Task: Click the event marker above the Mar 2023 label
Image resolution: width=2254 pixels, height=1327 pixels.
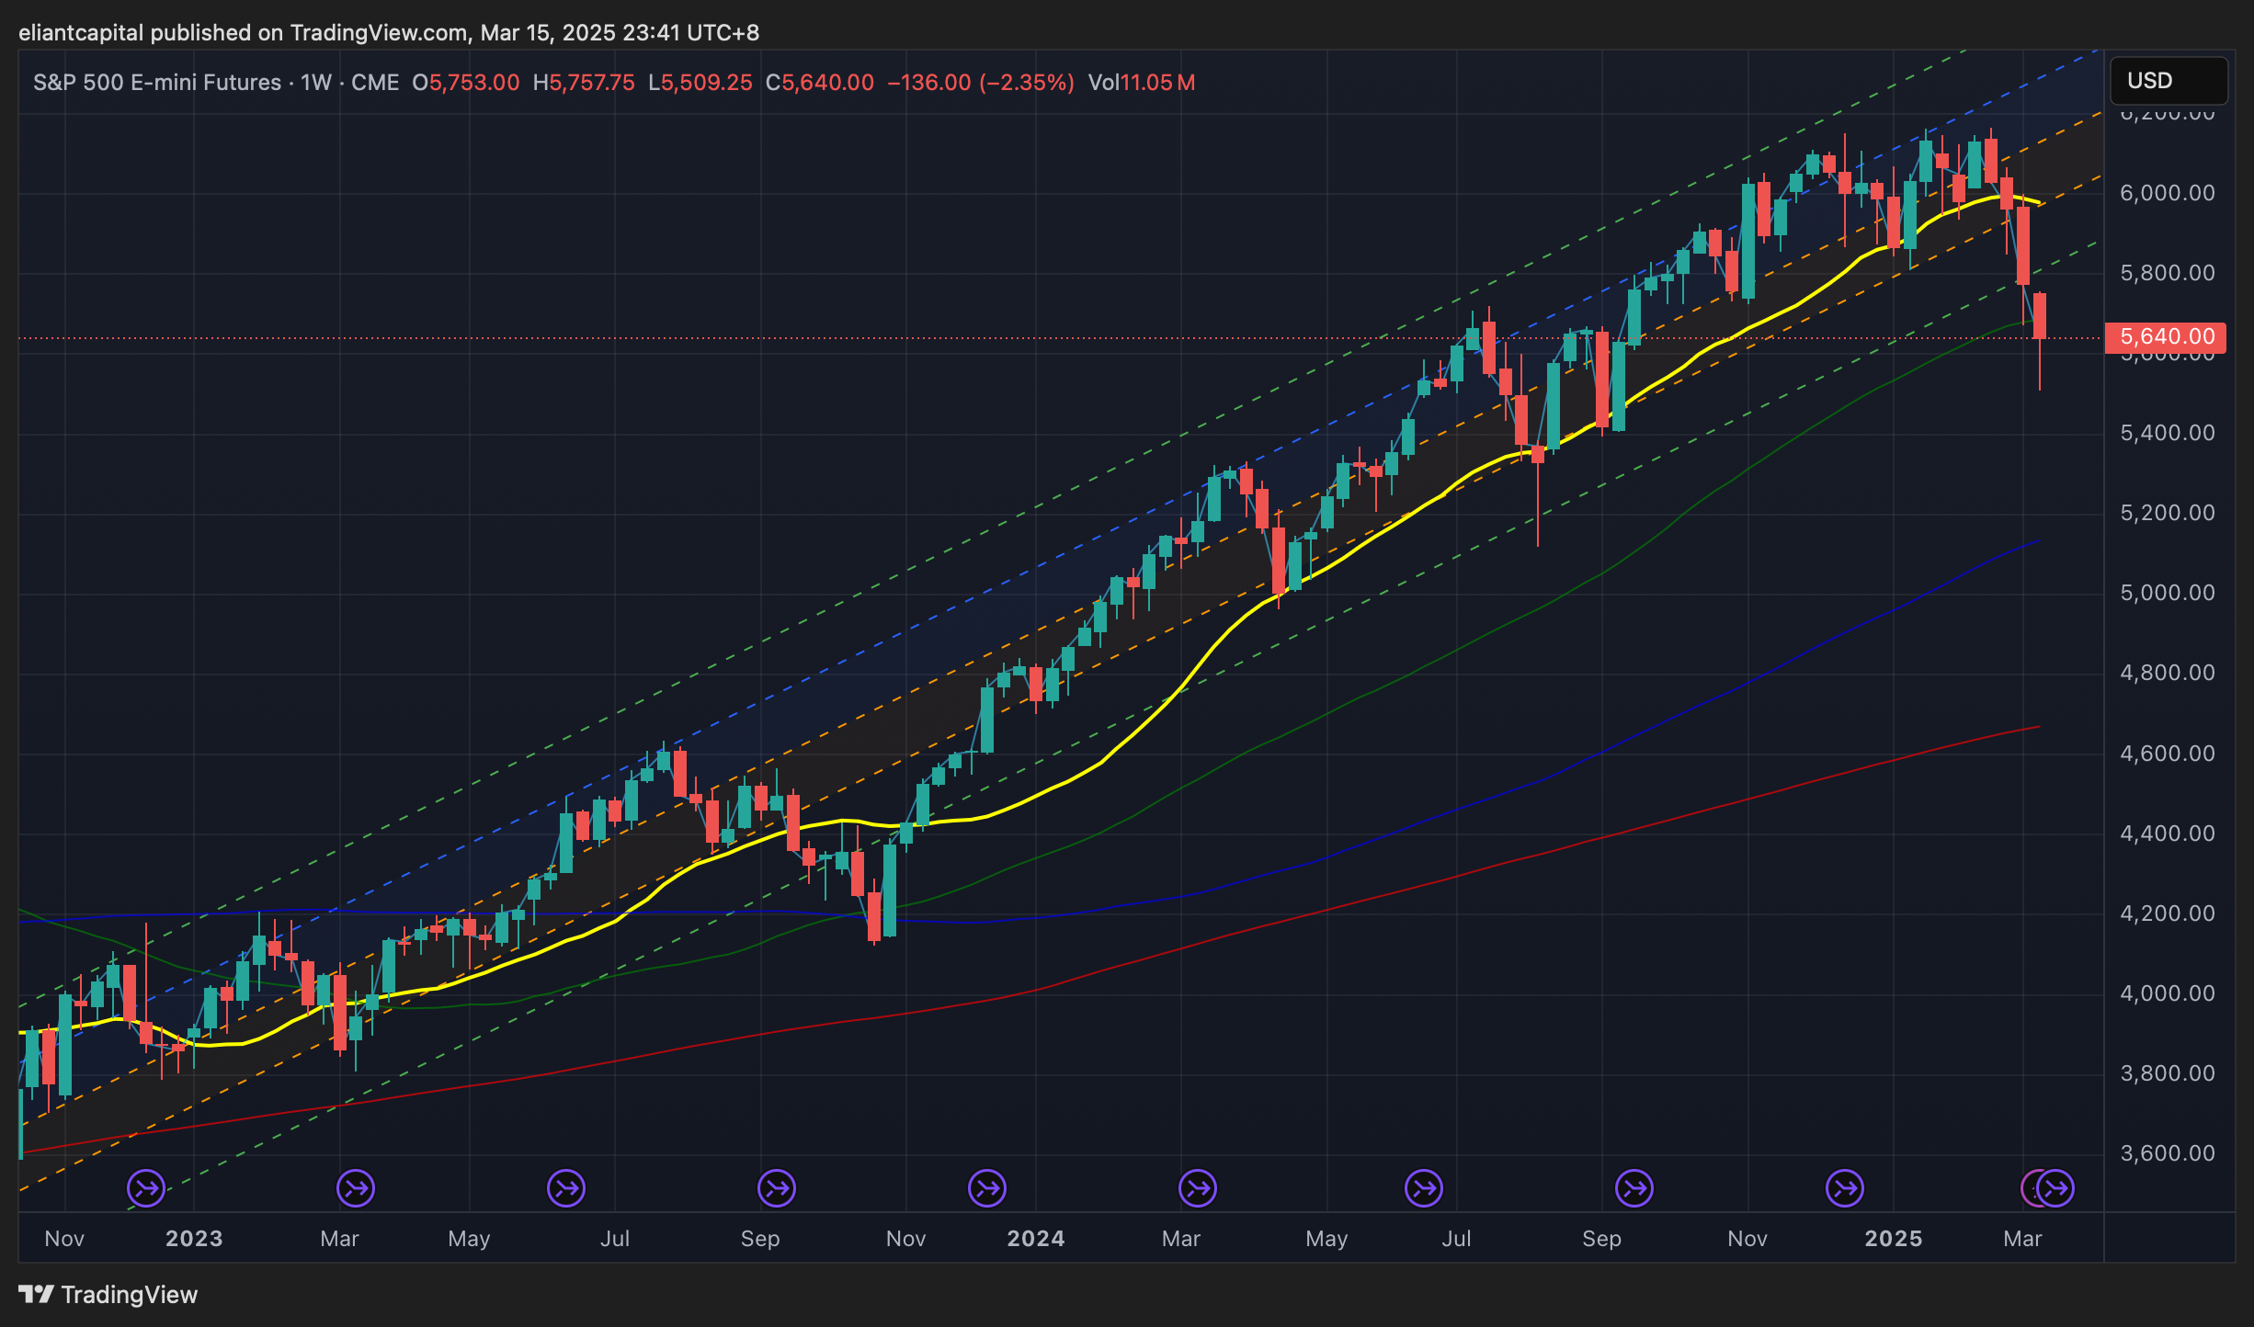Action: click(356, 1188)
